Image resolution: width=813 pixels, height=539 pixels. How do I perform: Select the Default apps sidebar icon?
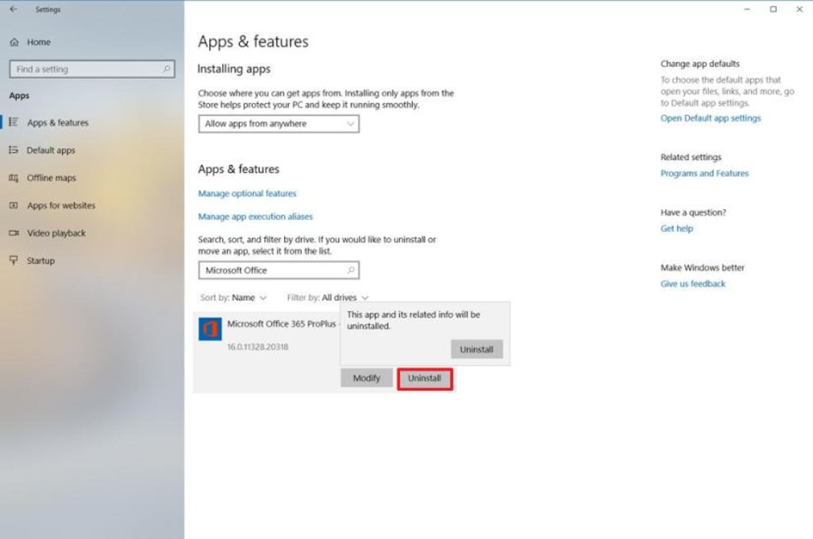coord(14,150)
